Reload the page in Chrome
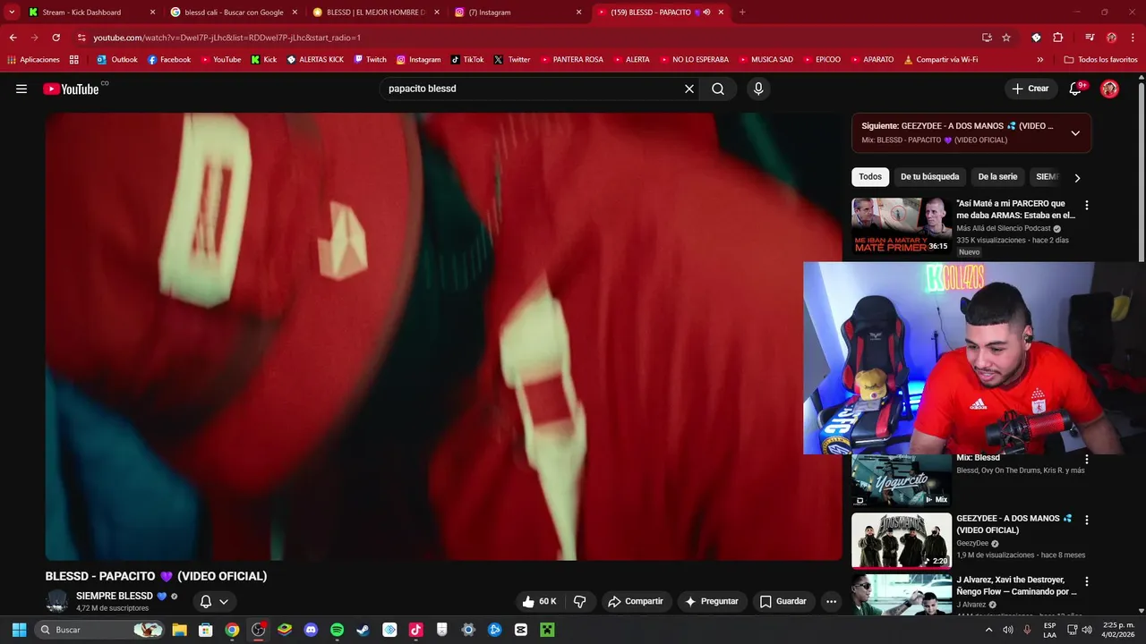This screenshot has height=644, width=1146. pos(56,38)
